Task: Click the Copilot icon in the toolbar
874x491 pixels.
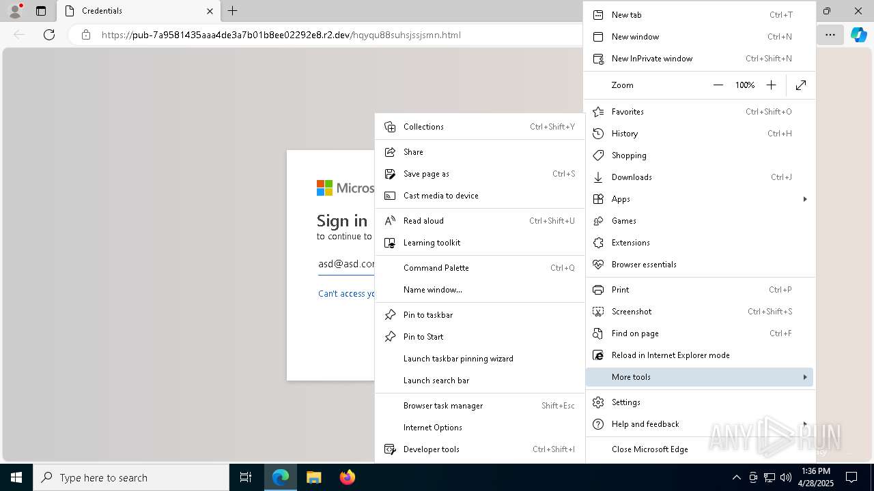Action: click(858, 35)
